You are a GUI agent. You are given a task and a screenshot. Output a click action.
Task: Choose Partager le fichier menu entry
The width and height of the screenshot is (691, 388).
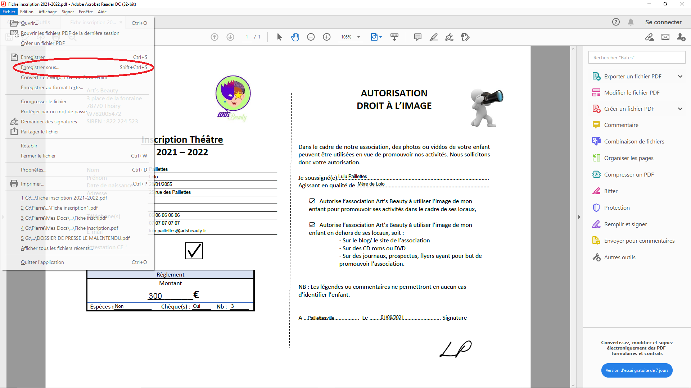[x=77, y=132]
